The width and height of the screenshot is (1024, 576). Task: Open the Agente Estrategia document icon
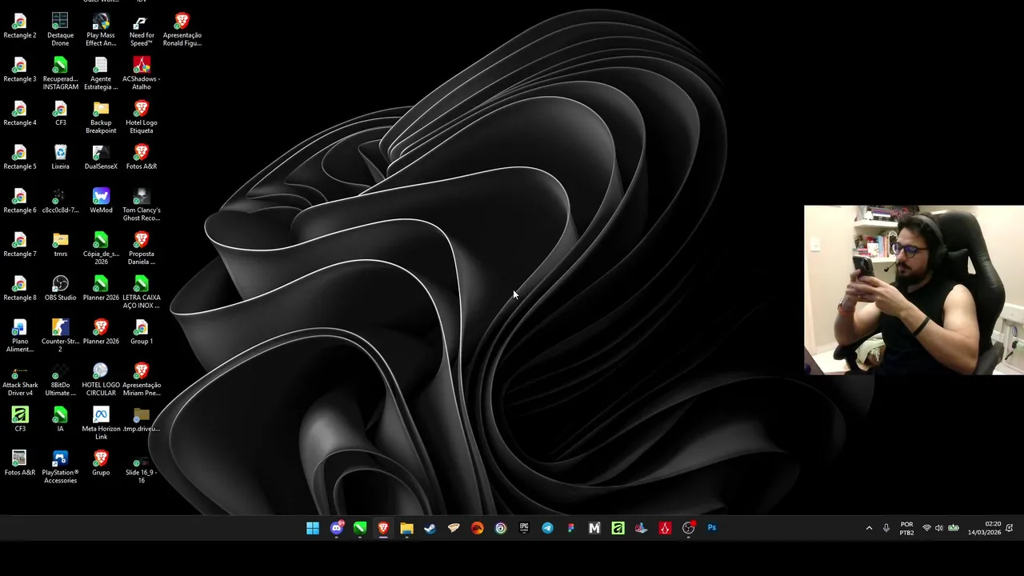coord(101,73)
